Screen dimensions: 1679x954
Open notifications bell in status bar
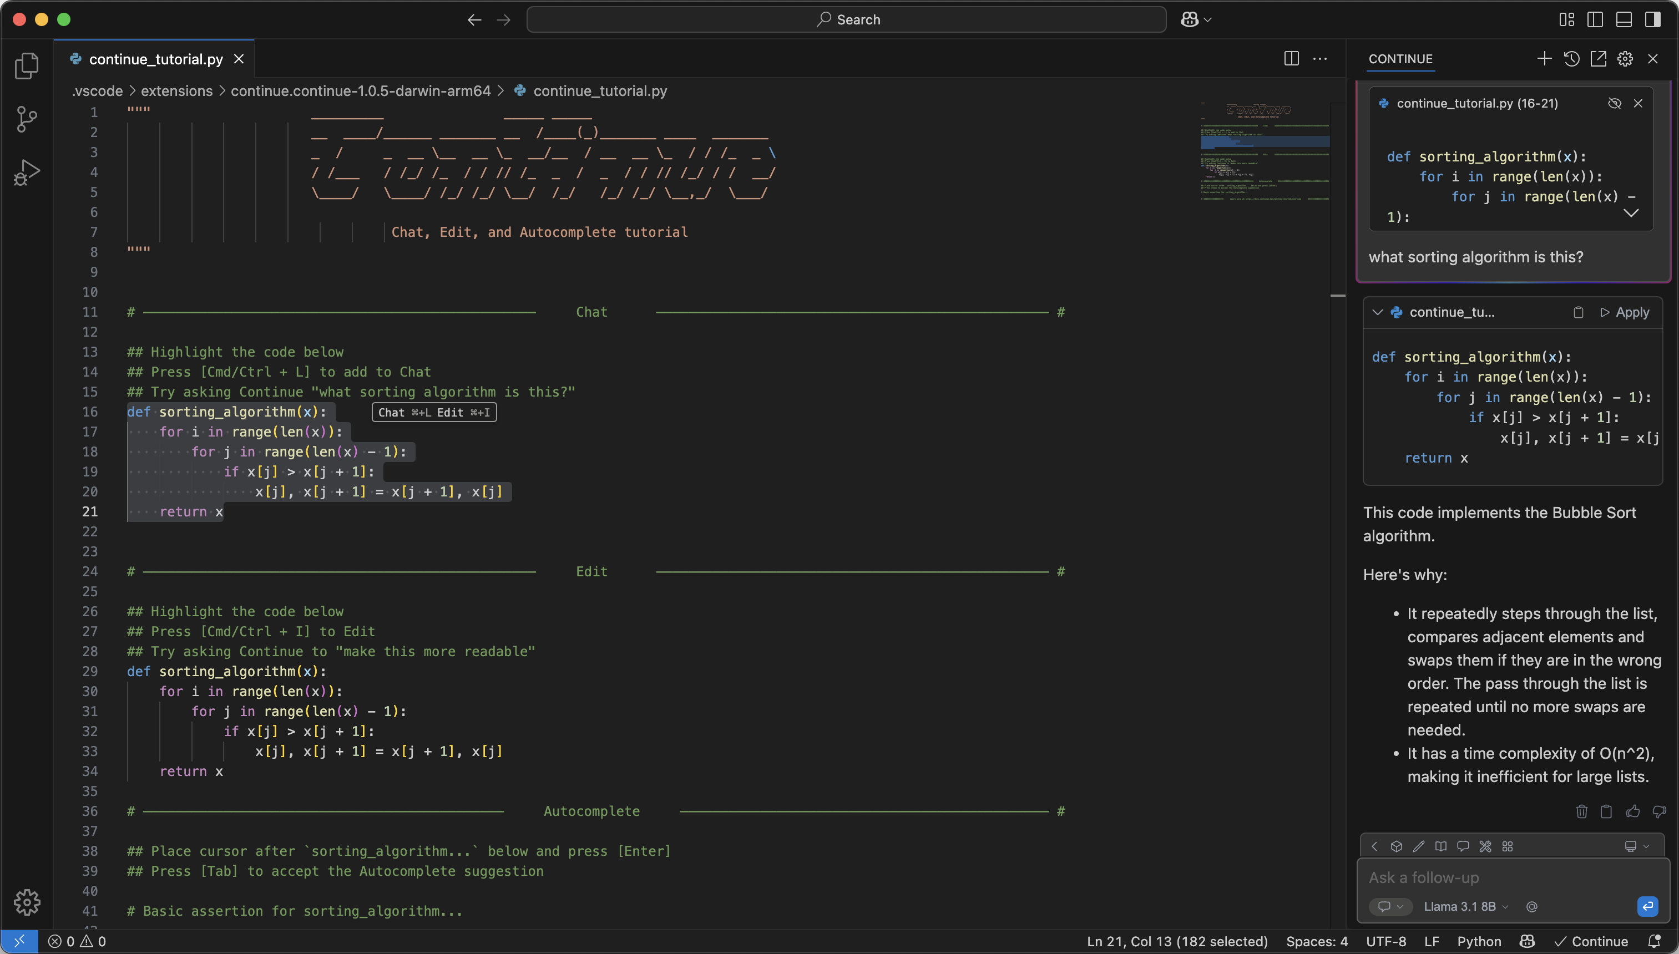coord(1654,942)
